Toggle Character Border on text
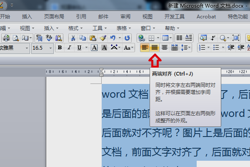Screen dimensions: 250x167 point(94,48)
